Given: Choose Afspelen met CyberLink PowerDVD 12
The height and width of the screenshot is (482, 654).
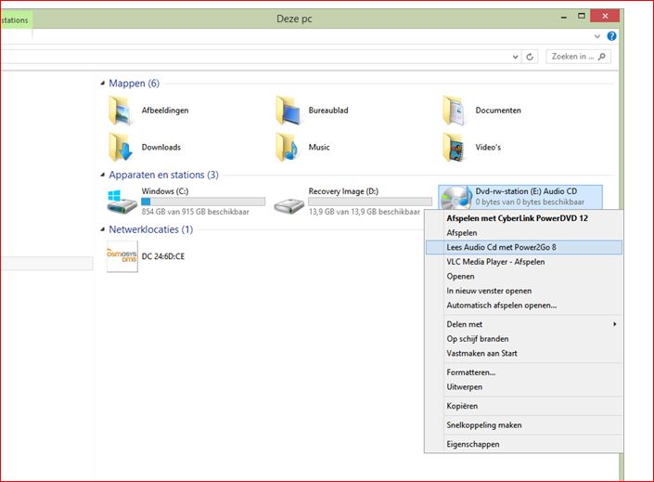Looking at the screenshot, I should coord(523,218).
